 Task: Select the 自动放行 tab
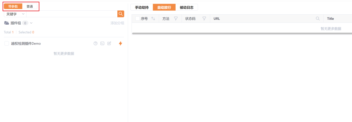164,7
